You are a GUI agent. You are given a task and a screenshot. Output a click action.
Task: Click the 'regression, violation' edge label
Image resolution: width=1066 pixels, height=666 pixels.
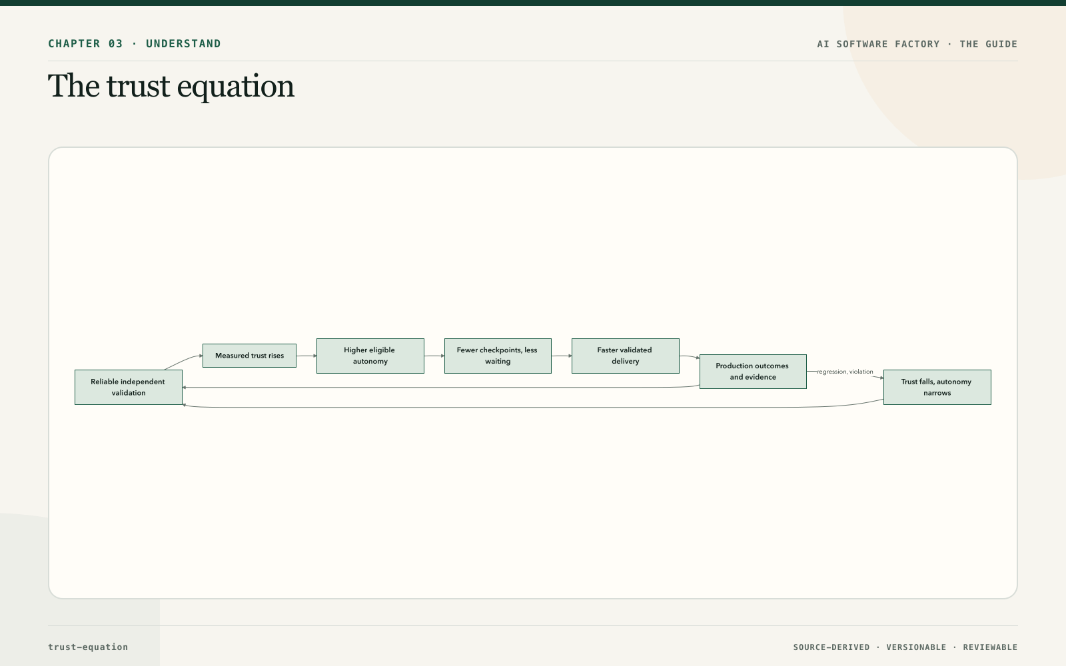pyautogui.click(x=845, y=372)
